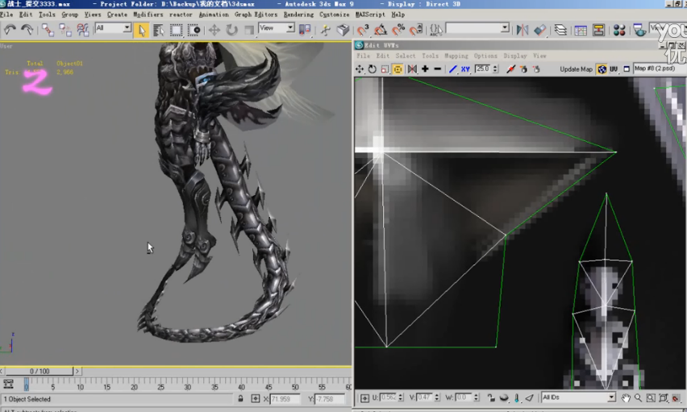Pick the Rectangular Selection Region tool
Image resolution: width=687 pixels, height=412 pixels.
(176, 30)
